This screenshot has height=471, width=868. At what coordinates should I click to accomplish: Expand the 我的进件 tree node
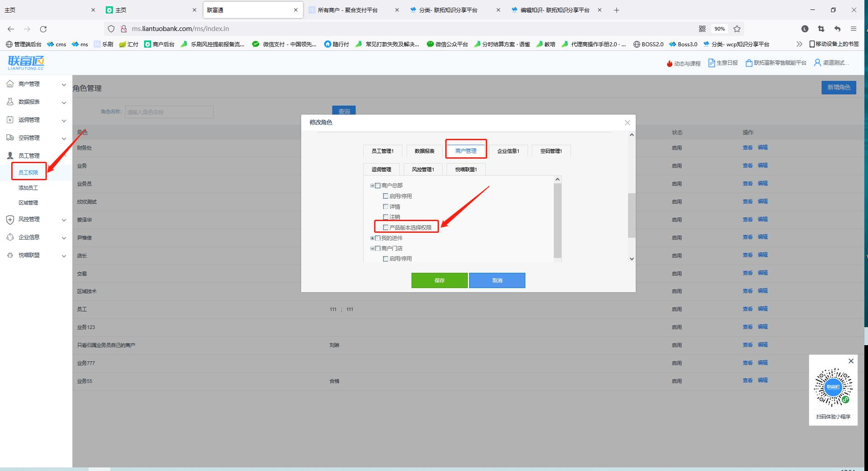tap(372, 238)
